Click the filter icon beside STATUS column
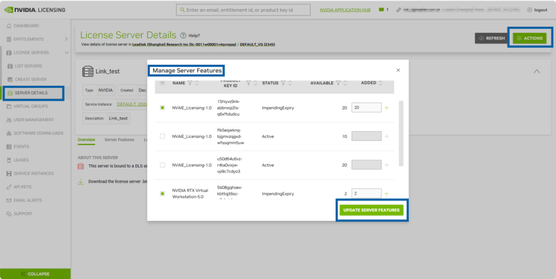The width and height of the screenshot is (556, 279). coord(283,83)
